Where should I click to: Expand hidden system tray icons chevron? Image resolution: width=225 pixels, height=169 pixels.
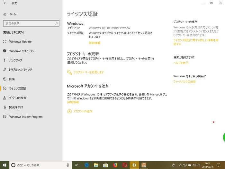point(180,165)
